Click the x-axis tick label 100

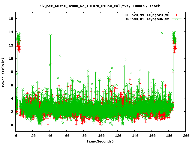tap(101, 136)
